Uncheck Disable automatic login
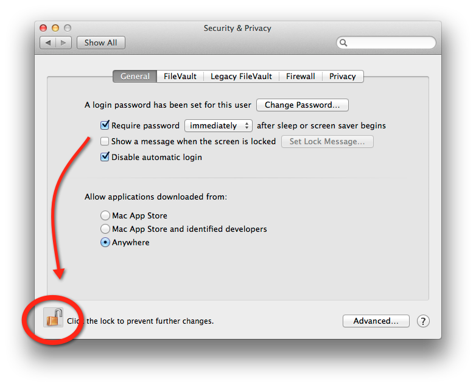Viewport: 476px width, 387px height. 105,157
